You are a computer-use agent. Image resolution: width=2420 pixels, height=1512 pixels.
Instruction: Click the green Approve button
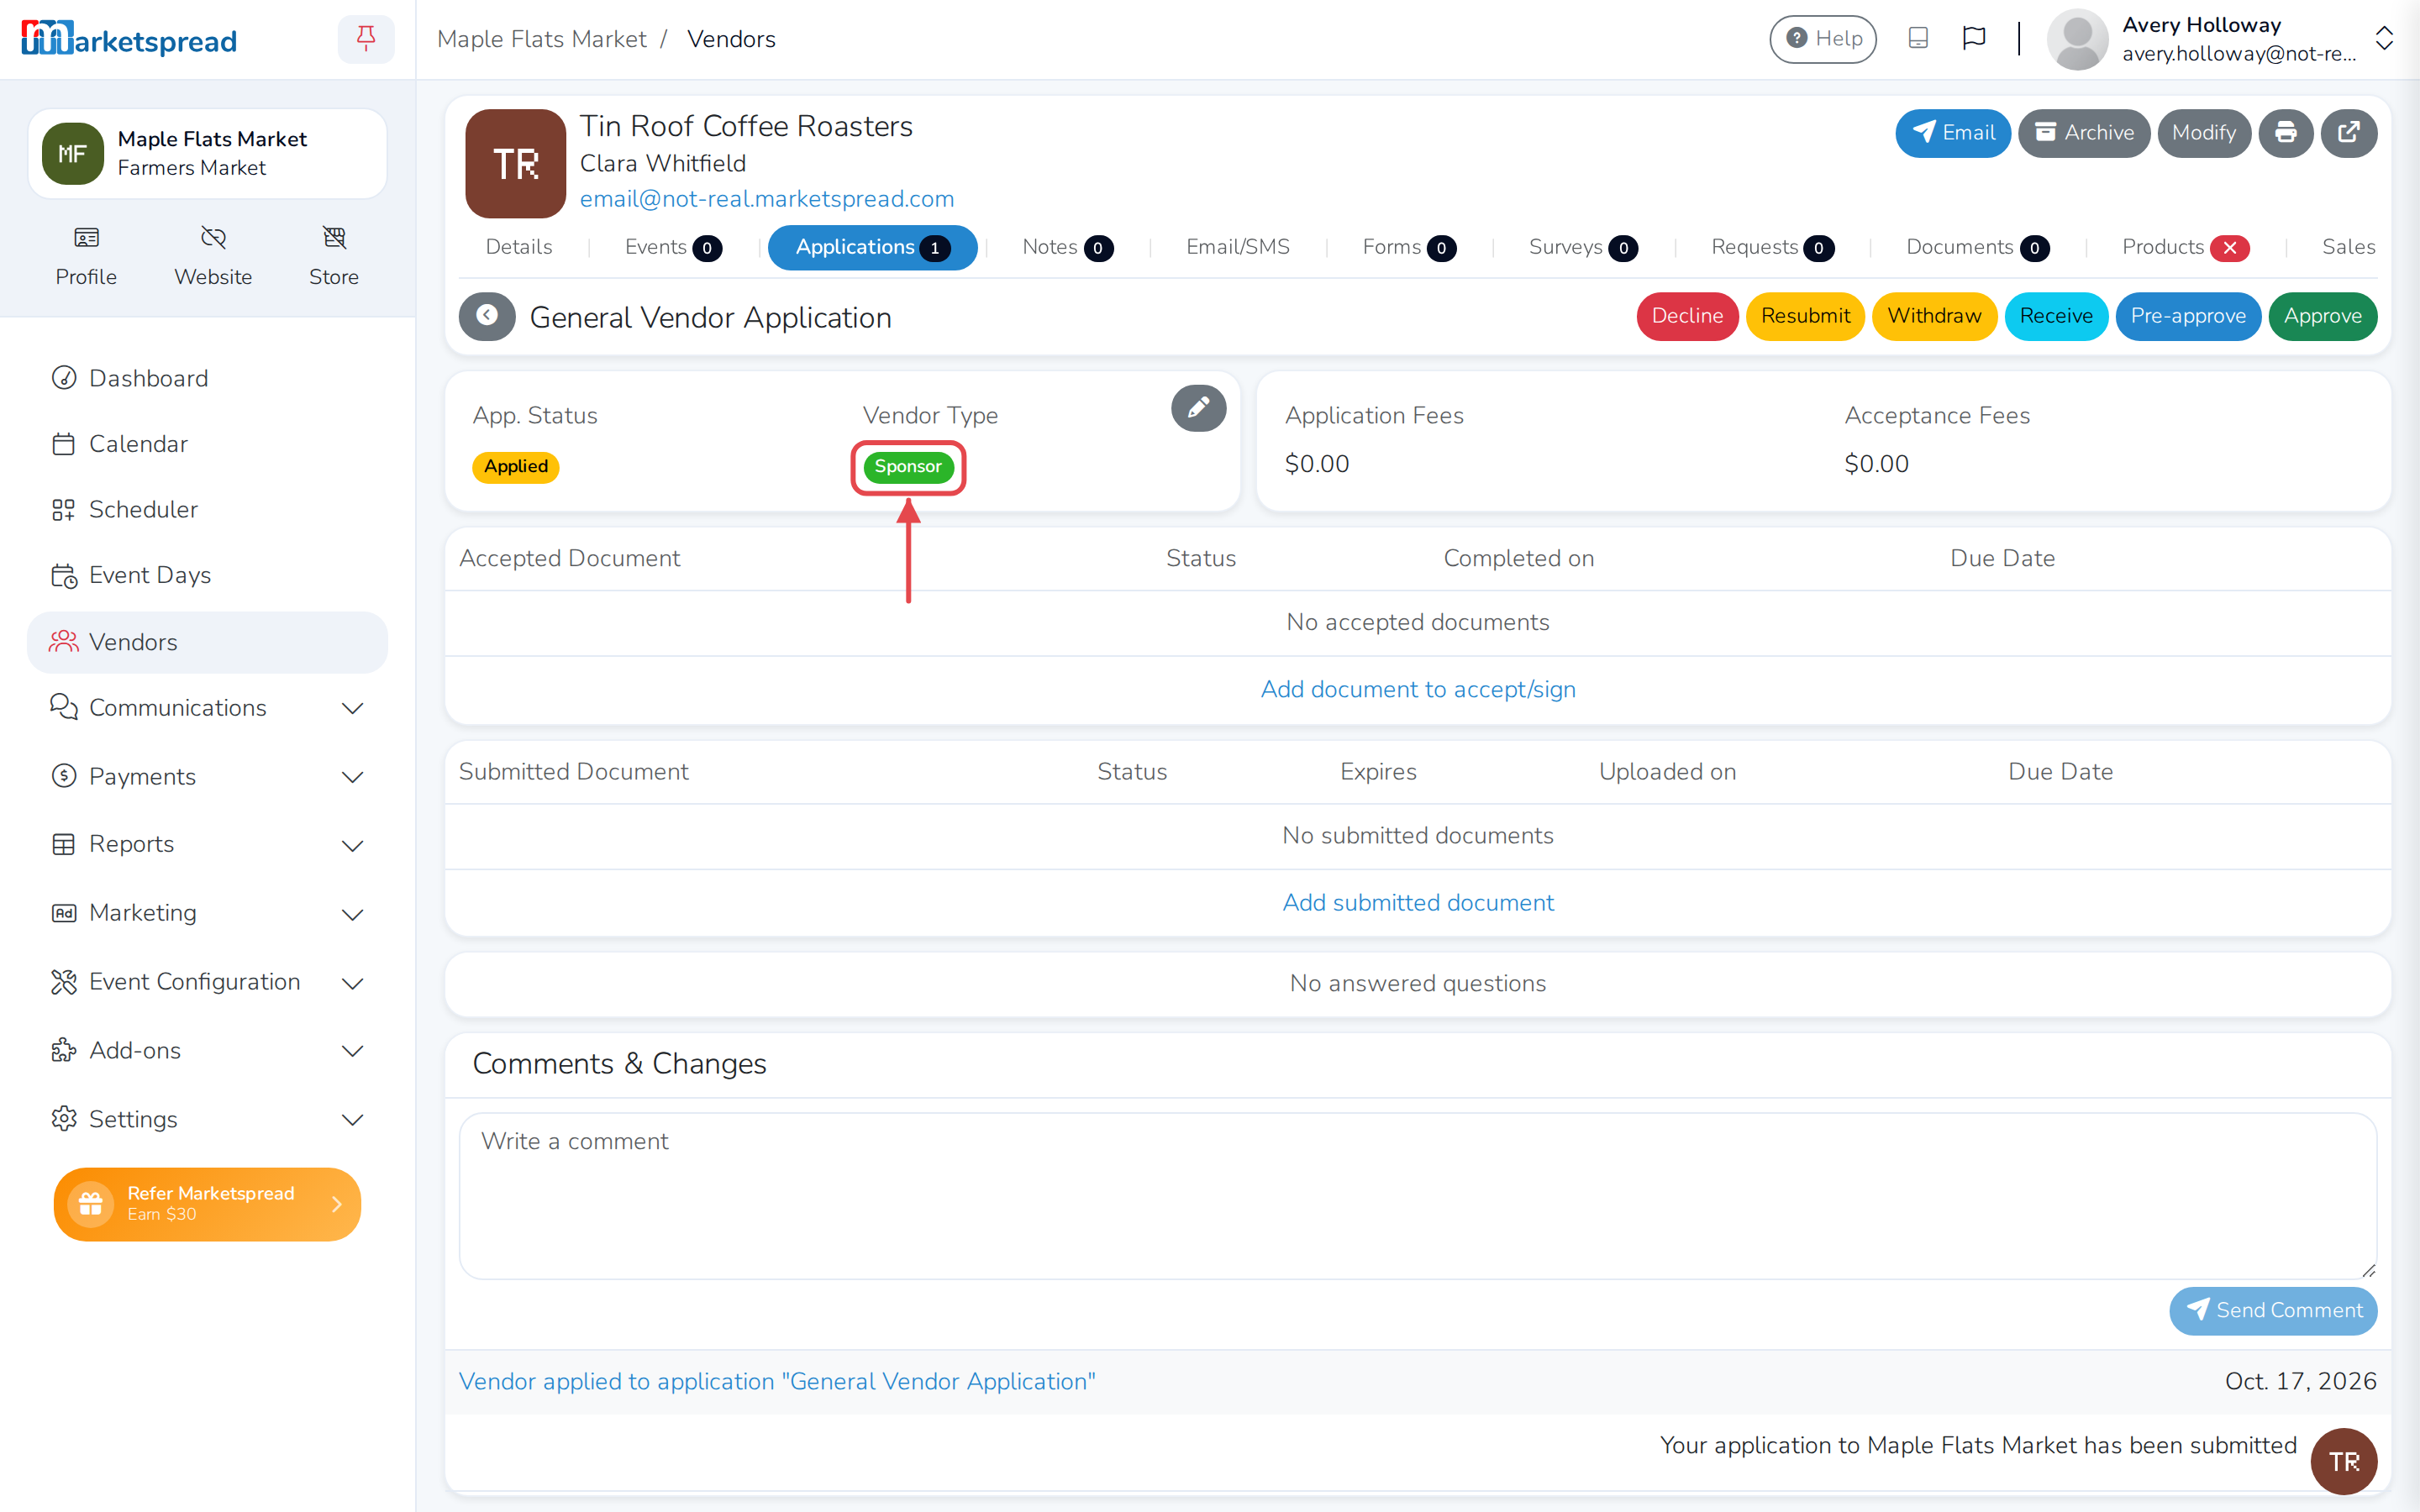coord(2322,316)
